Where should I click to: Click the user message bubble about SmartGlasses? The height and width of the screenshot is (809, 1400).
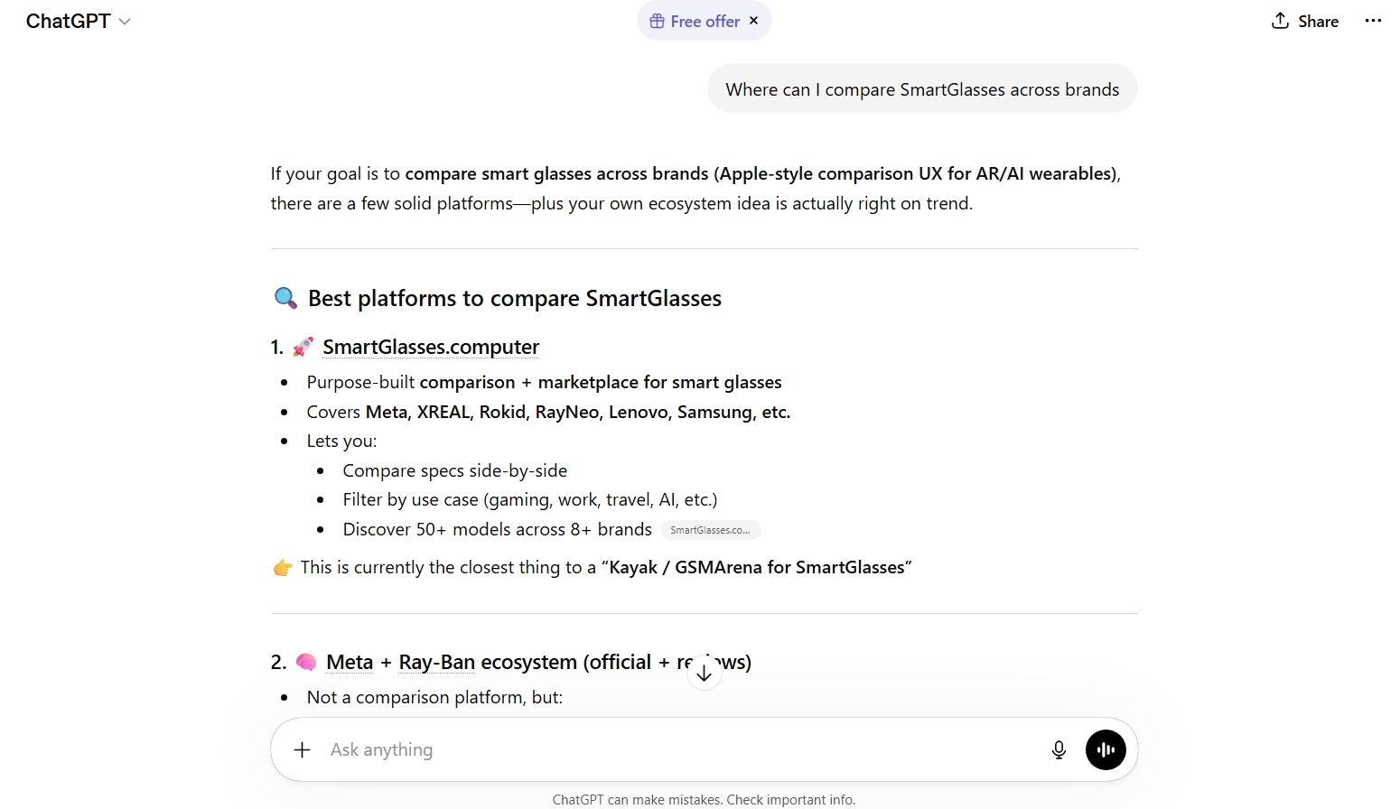tap(922, 88)
